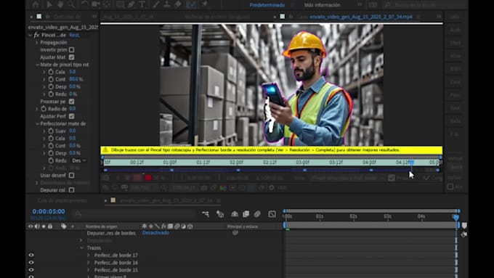
Task: Click the timeline current-time indicator at 05s
Action: 456,217
